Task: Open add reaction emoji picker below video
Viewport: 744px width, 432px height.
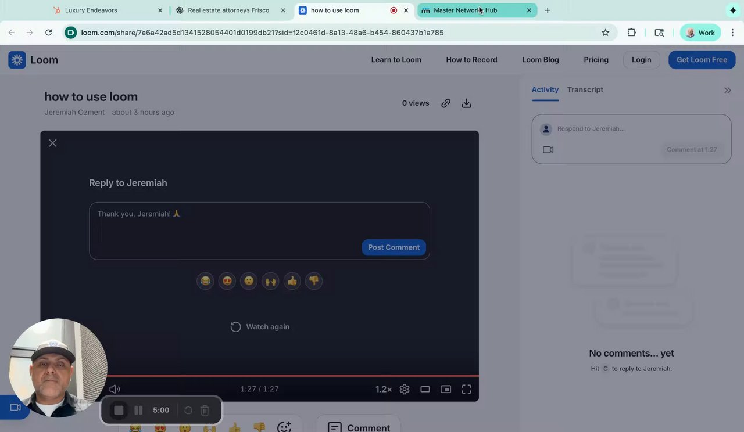Action: coord(284,427)
